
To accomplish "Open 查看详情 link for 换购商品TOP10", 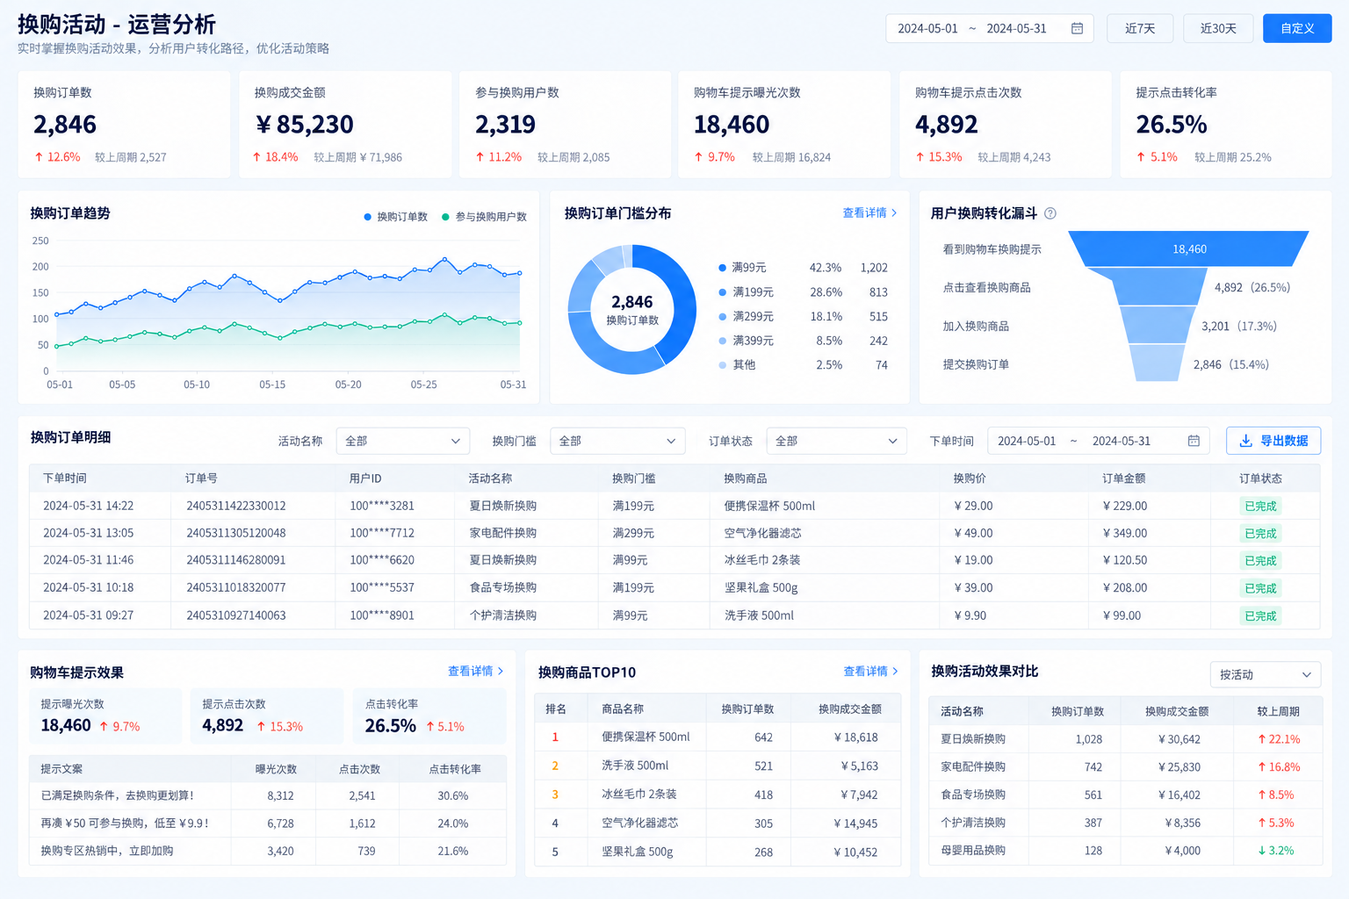I will (865, 671).
